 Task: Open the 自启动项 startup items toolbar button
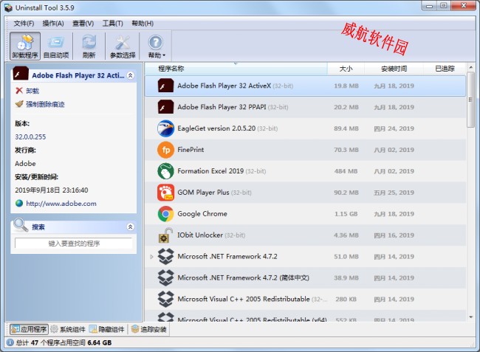click(56, 46)
